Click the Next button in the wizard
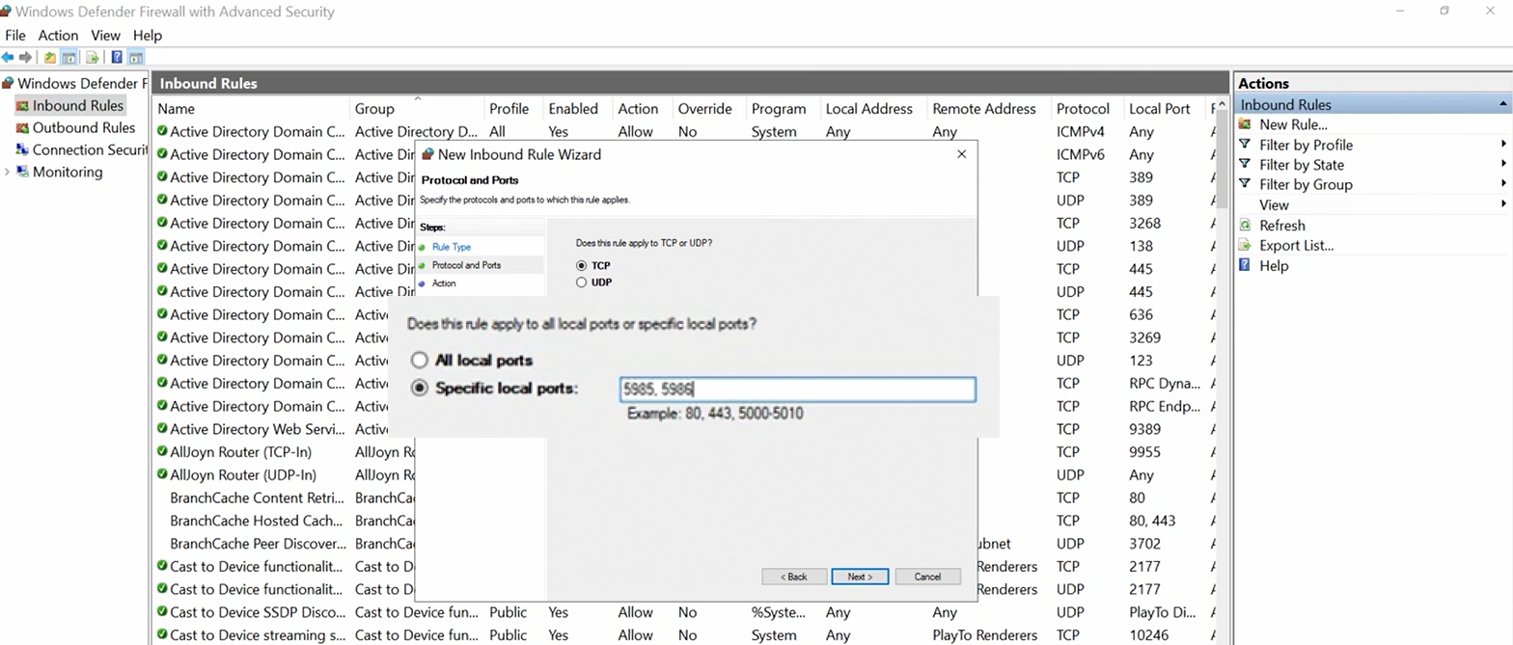Viewport: 1513px width, 645px height. (x=859, y=577)
